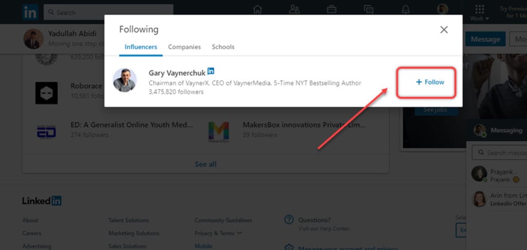
Task: Click the footer LinkedIn logo
Action: (x=42, y=201)
